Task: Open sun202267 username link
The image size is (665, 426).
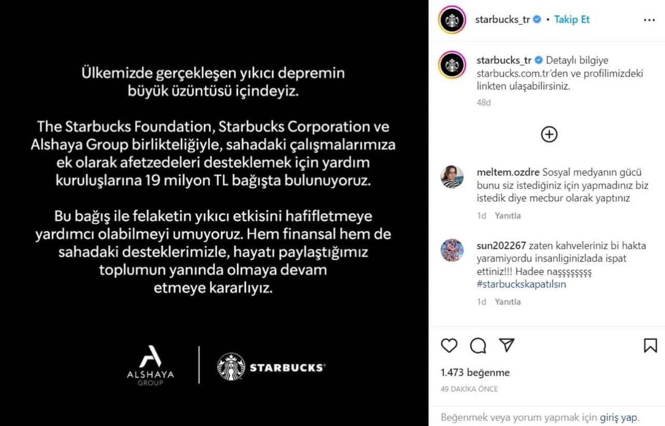Action: click(x=501, y=245)
